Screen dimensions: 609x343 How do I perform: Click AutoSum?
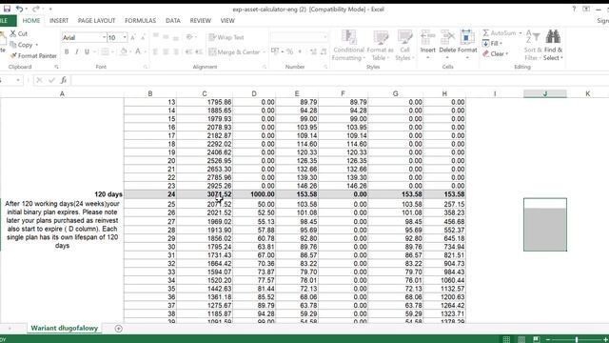(500, 33)
